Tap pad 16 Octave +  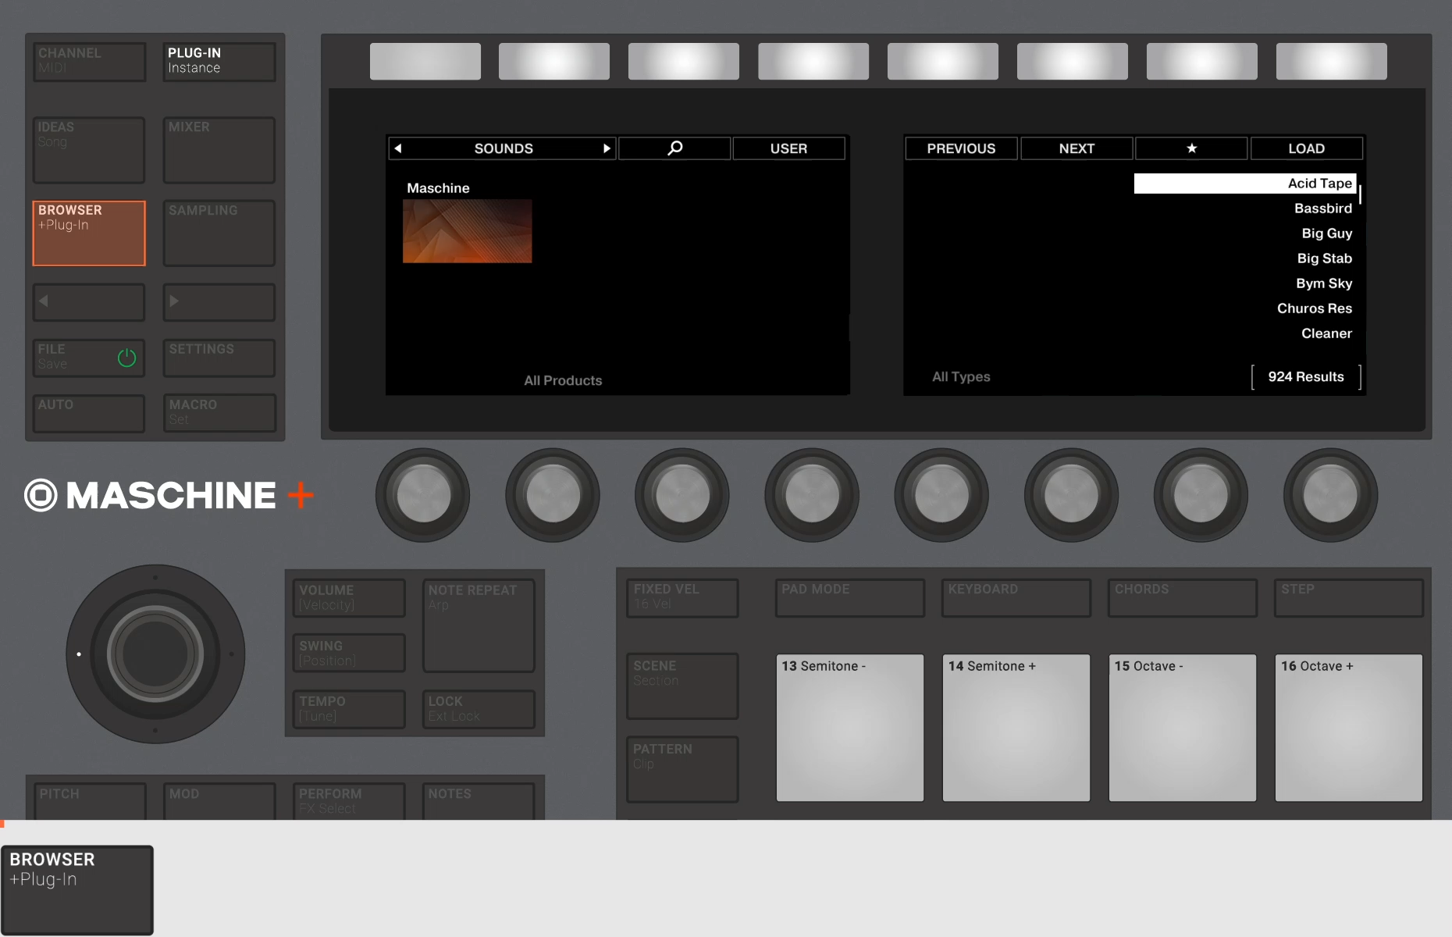click(1349, 728)
